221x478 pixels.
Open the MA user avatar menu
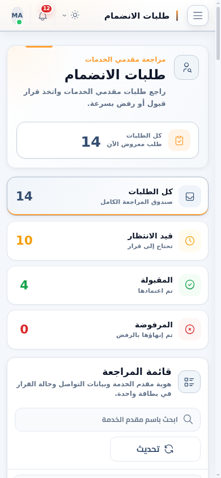(x=18, y=15)
